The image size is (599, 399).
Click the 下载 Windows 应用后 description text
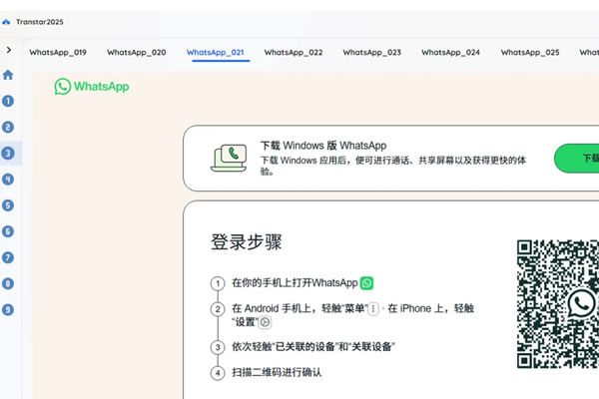tap(393, 166)
